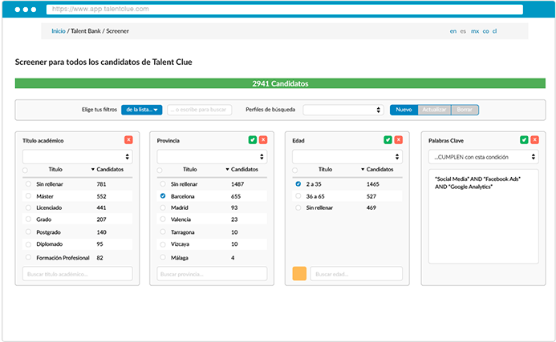Select the Madrid province option
The width and height of the screenshot is (556, 342).
pos(163,207)
